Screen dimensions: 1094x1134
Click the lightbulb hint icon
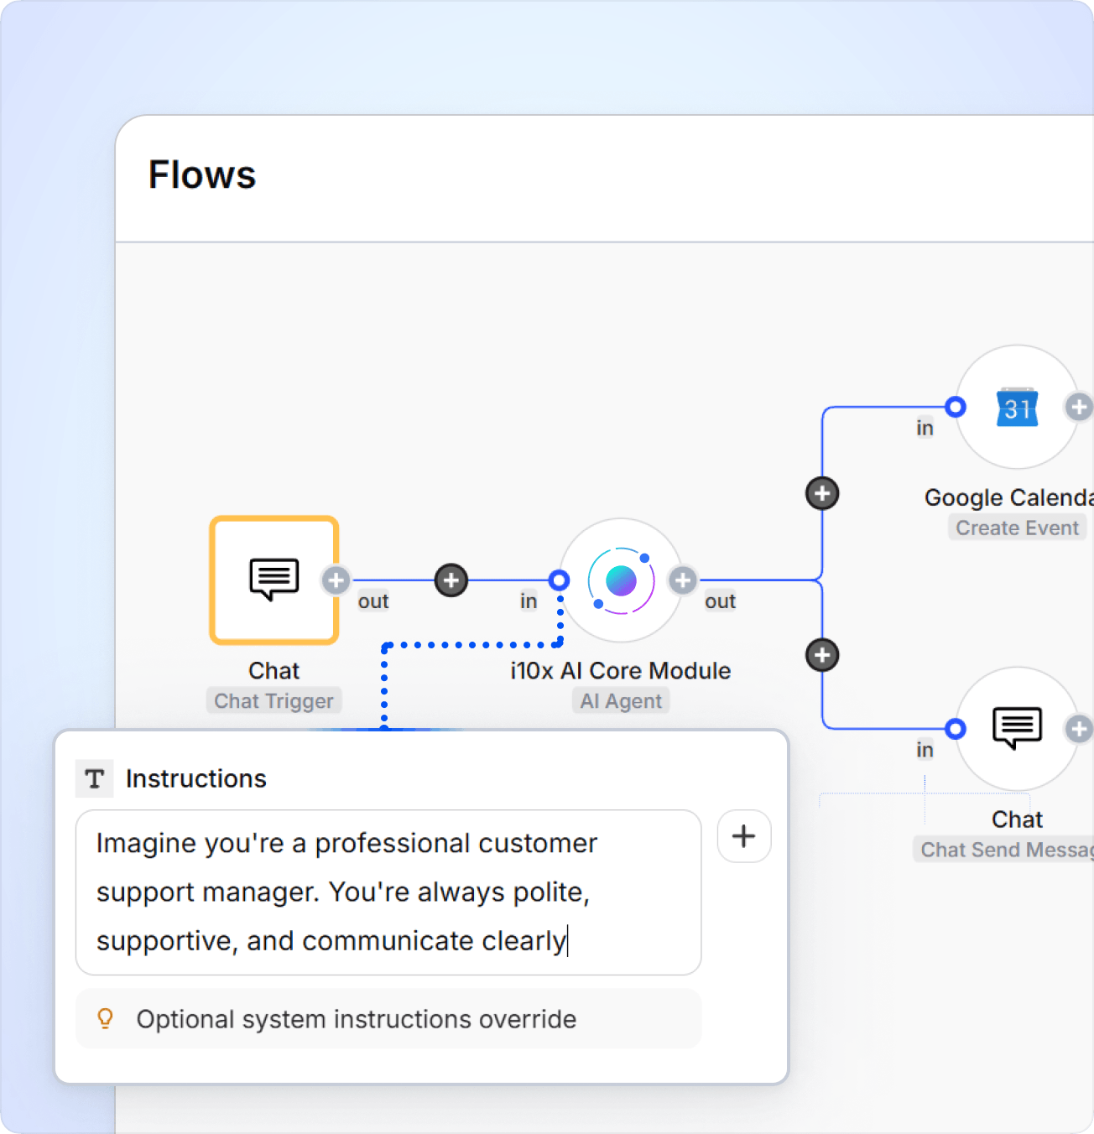[x=105, y=1019]
